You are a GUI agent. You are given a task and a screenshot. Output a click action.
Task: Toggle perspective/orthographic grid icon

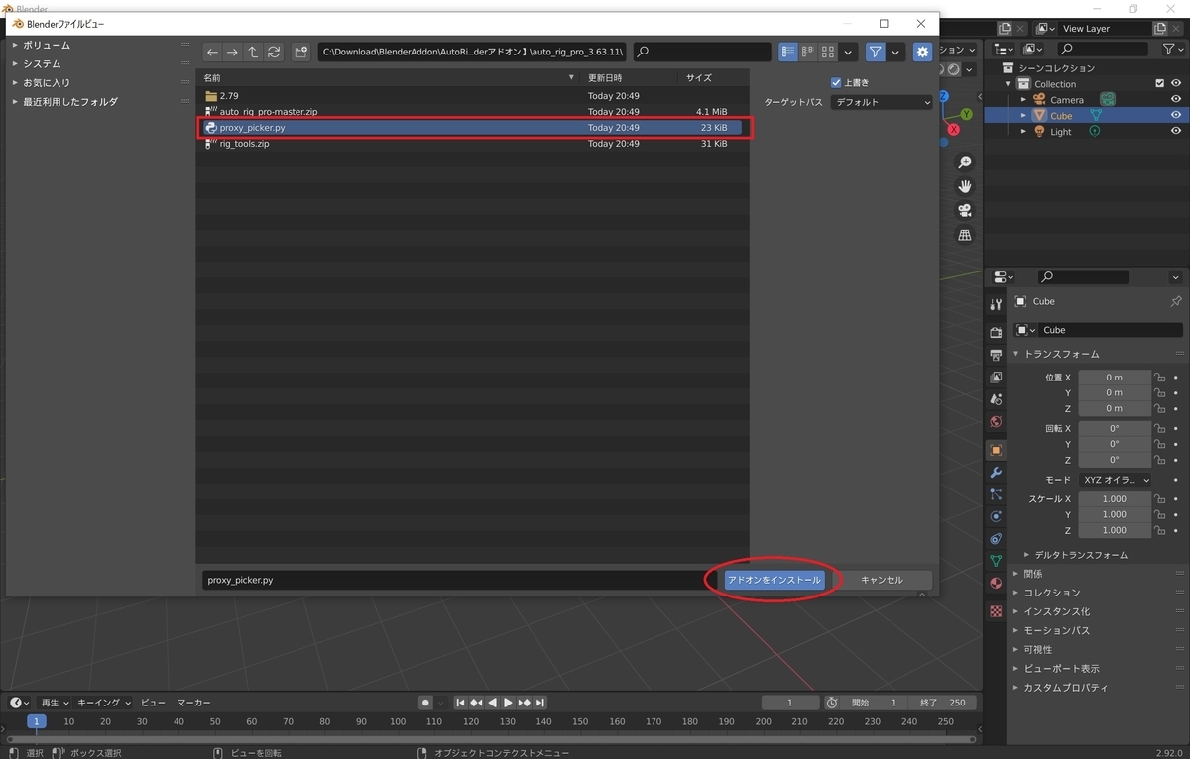(x=964, y=235)
